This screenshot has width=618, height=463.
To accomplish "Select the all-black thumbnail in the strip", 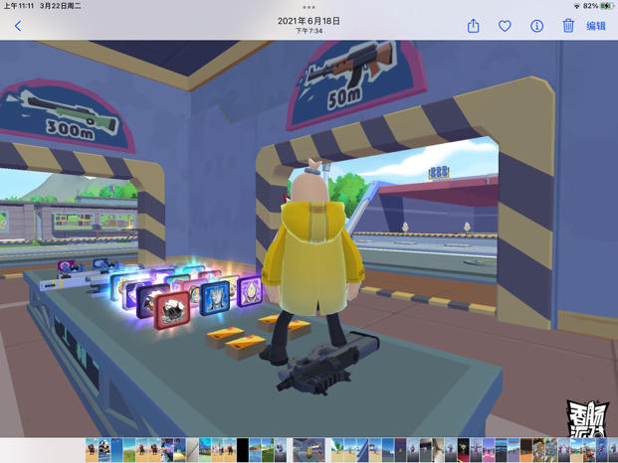I will [x=243, y=450].
